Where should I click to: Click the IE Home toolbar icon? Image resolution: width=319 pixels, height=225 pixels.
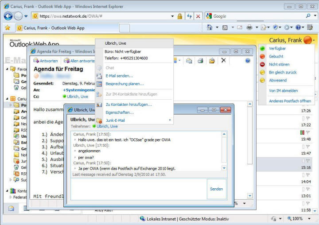[210, 27]
